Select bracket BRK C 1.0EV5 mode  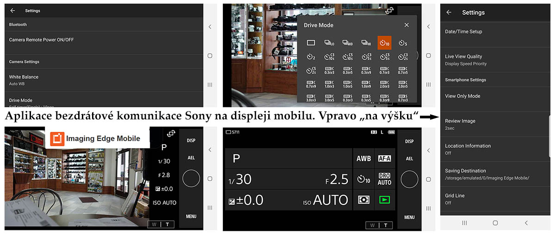coord(347,85)
